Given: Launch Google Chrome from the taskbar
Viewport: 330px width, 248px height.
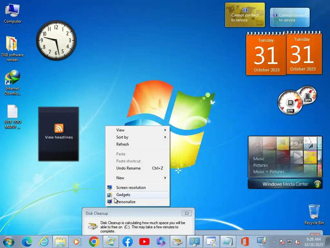Looking at the screenshot, I should coord(94,242).
